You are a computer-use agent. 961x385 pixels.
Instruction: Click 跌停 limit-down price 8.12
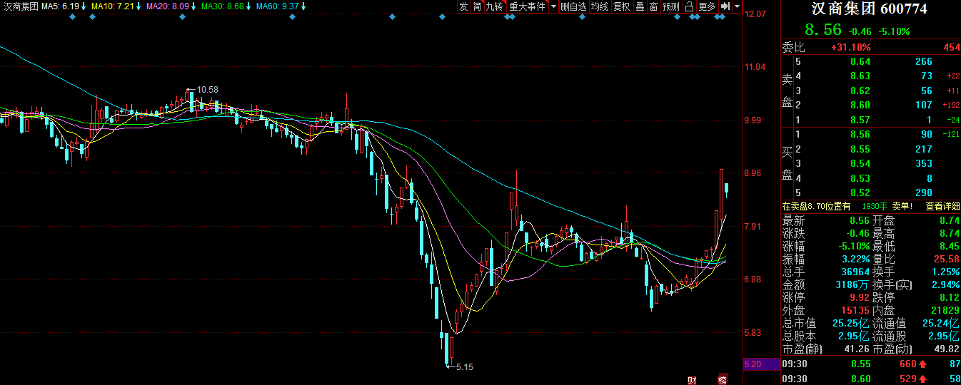pos(950,298)
